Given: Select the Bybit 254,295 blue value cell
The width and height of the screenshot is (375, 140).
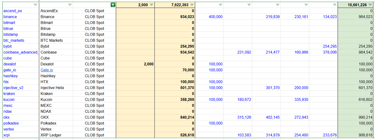Looking at the screenshot, I should point(329,46).
